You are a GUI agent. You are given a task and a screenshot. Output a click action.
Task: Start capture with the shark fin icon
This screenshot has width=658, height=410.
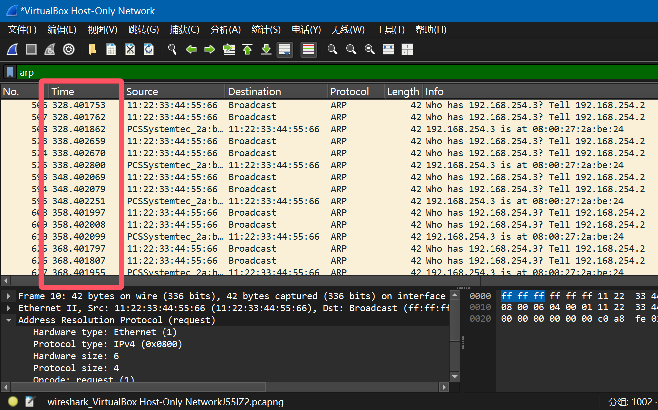click(12, 49)
